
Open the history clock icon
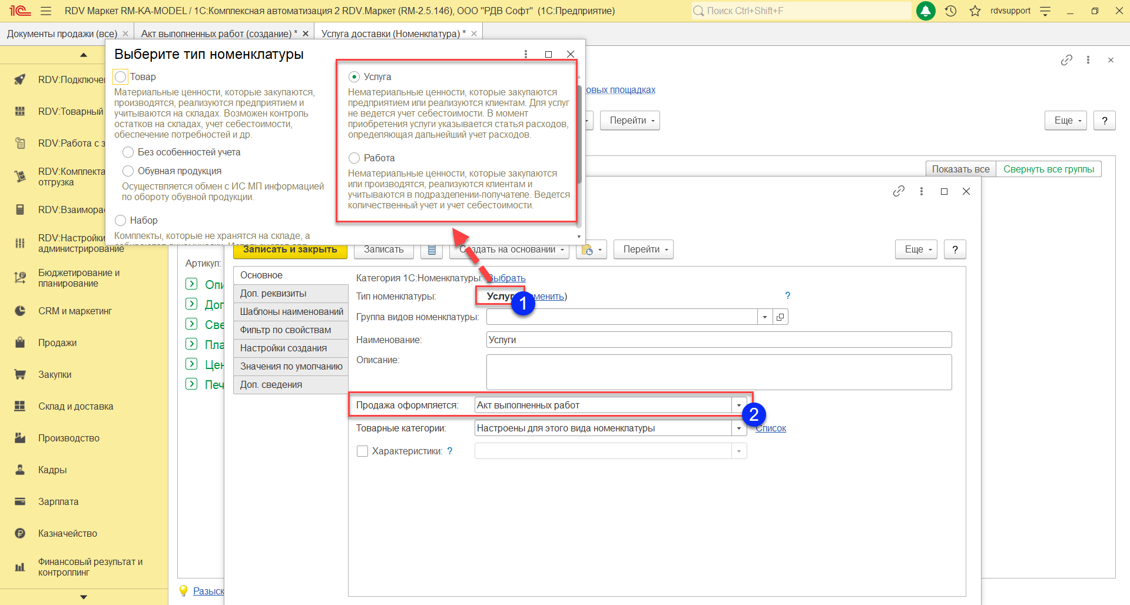(x=950, y=11)
